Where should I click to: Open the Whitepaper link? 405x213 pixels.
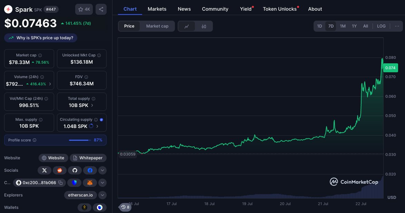click(88, 158)
